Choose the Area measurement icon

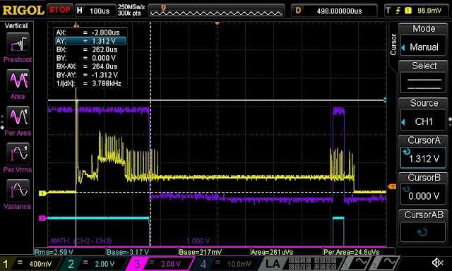click(x=18, y=80)
